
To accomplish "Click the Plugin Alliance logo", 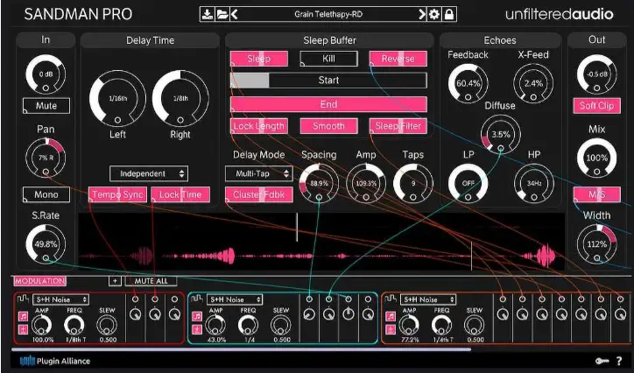I will pos(55,361).
